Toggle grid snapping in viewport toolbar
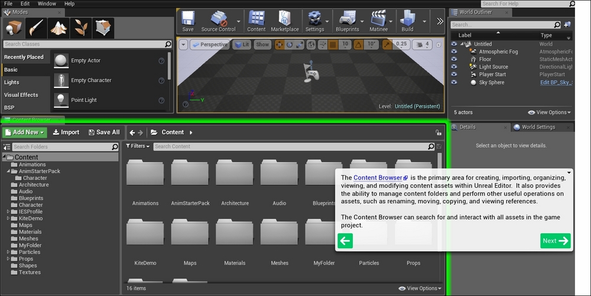Image resolution: width=591 pixels, height=296 pixels. point(333,45)
